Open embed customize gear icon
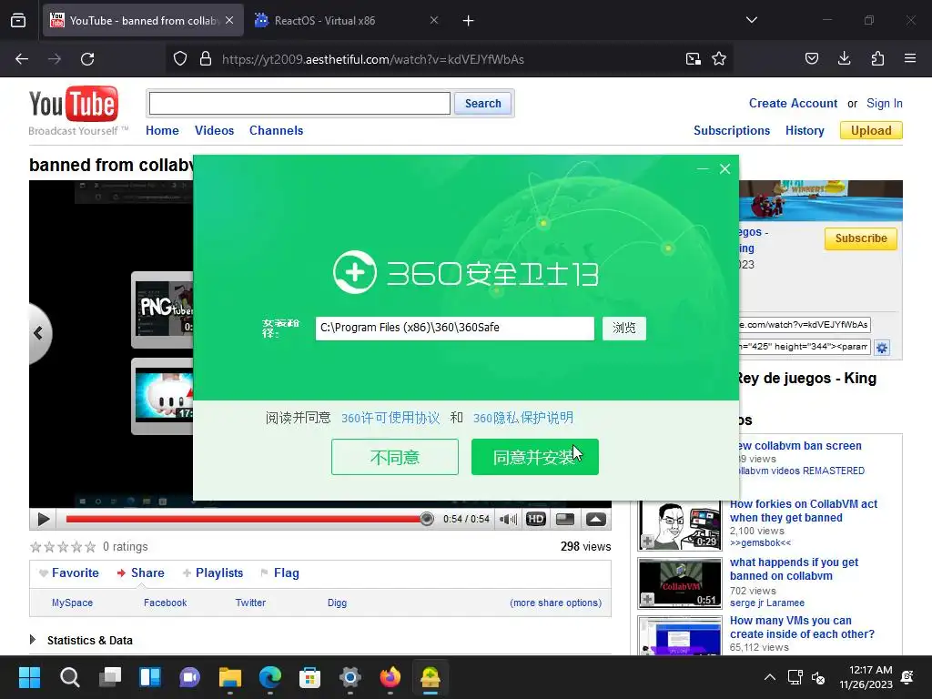This screenshot has height=699, width=932. pyautogui.click(x=882, y=348)
